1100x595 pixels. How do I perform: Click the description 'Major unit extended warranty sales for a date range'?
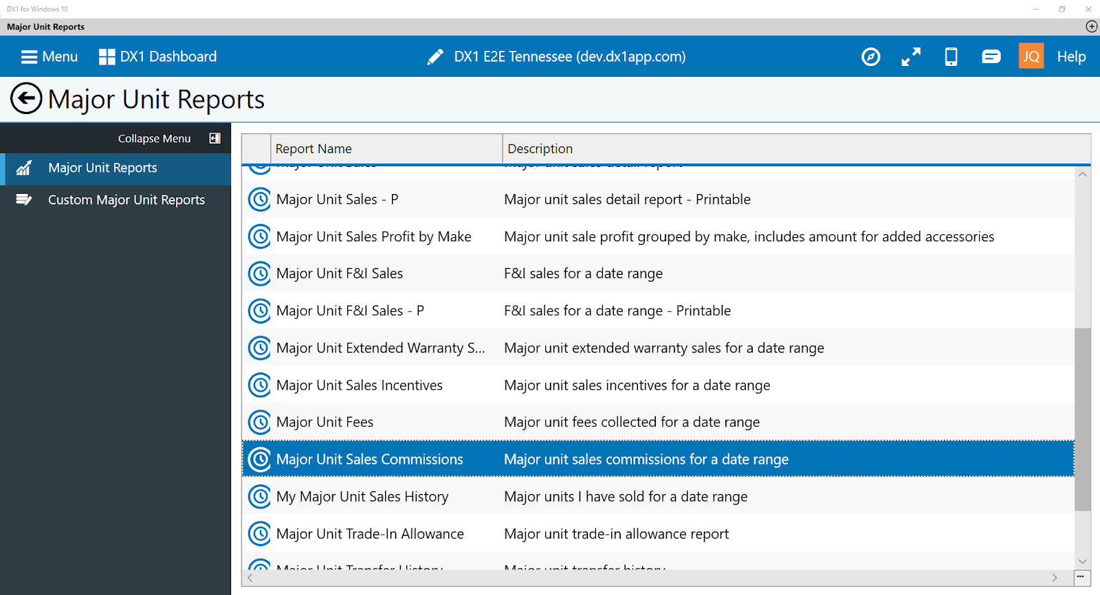click(x=664, y=348)
